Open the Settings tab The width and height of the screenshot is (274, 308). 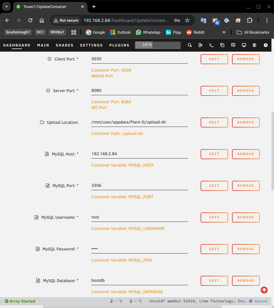tap(91, 45)
